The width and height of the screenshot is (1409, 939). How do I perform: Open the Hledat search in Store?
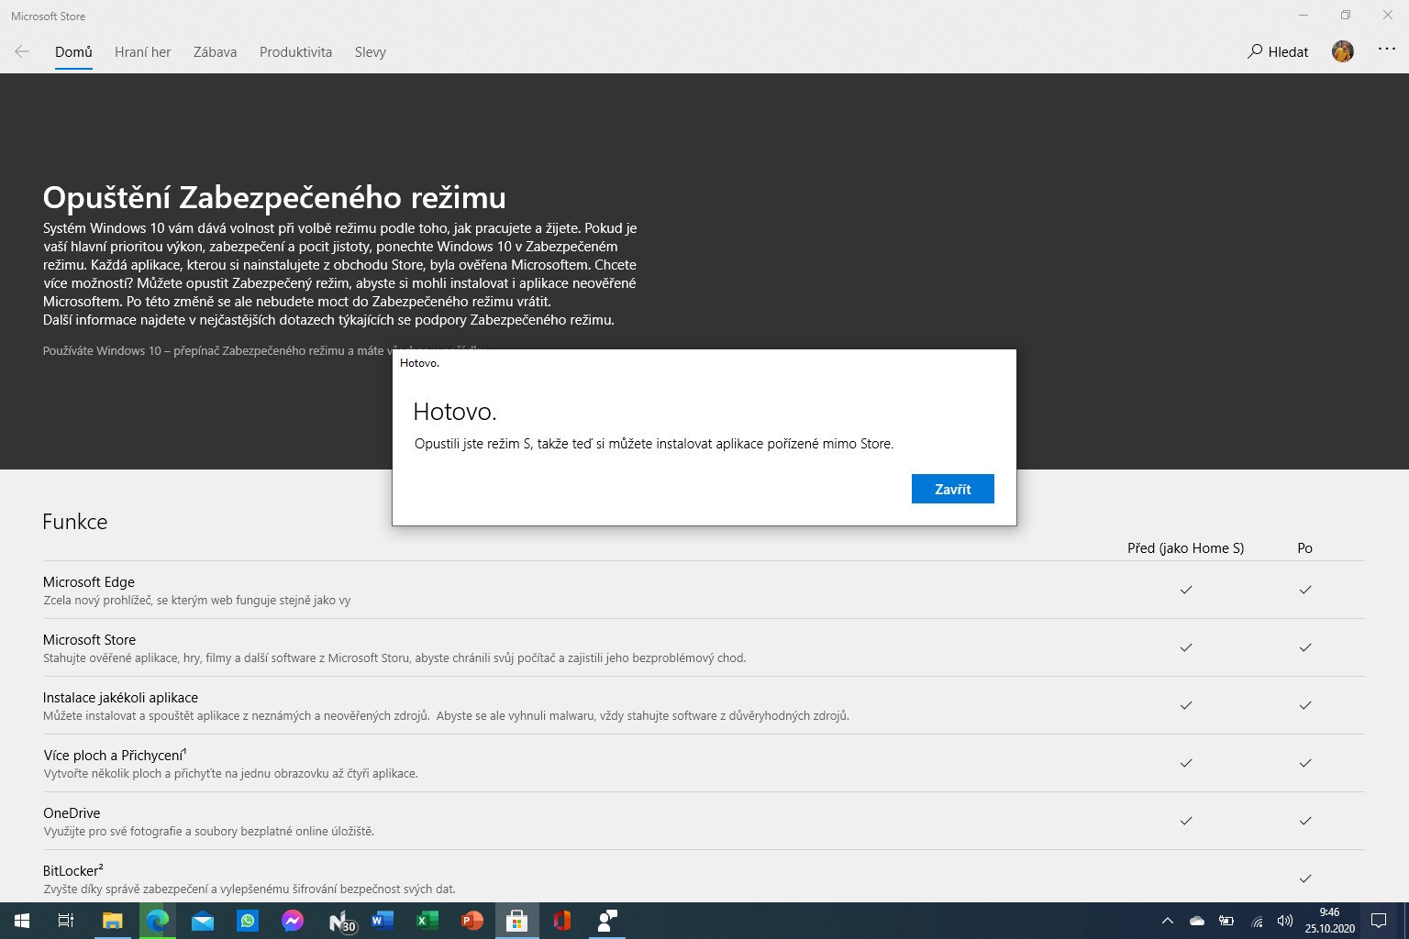[1278, 52]
